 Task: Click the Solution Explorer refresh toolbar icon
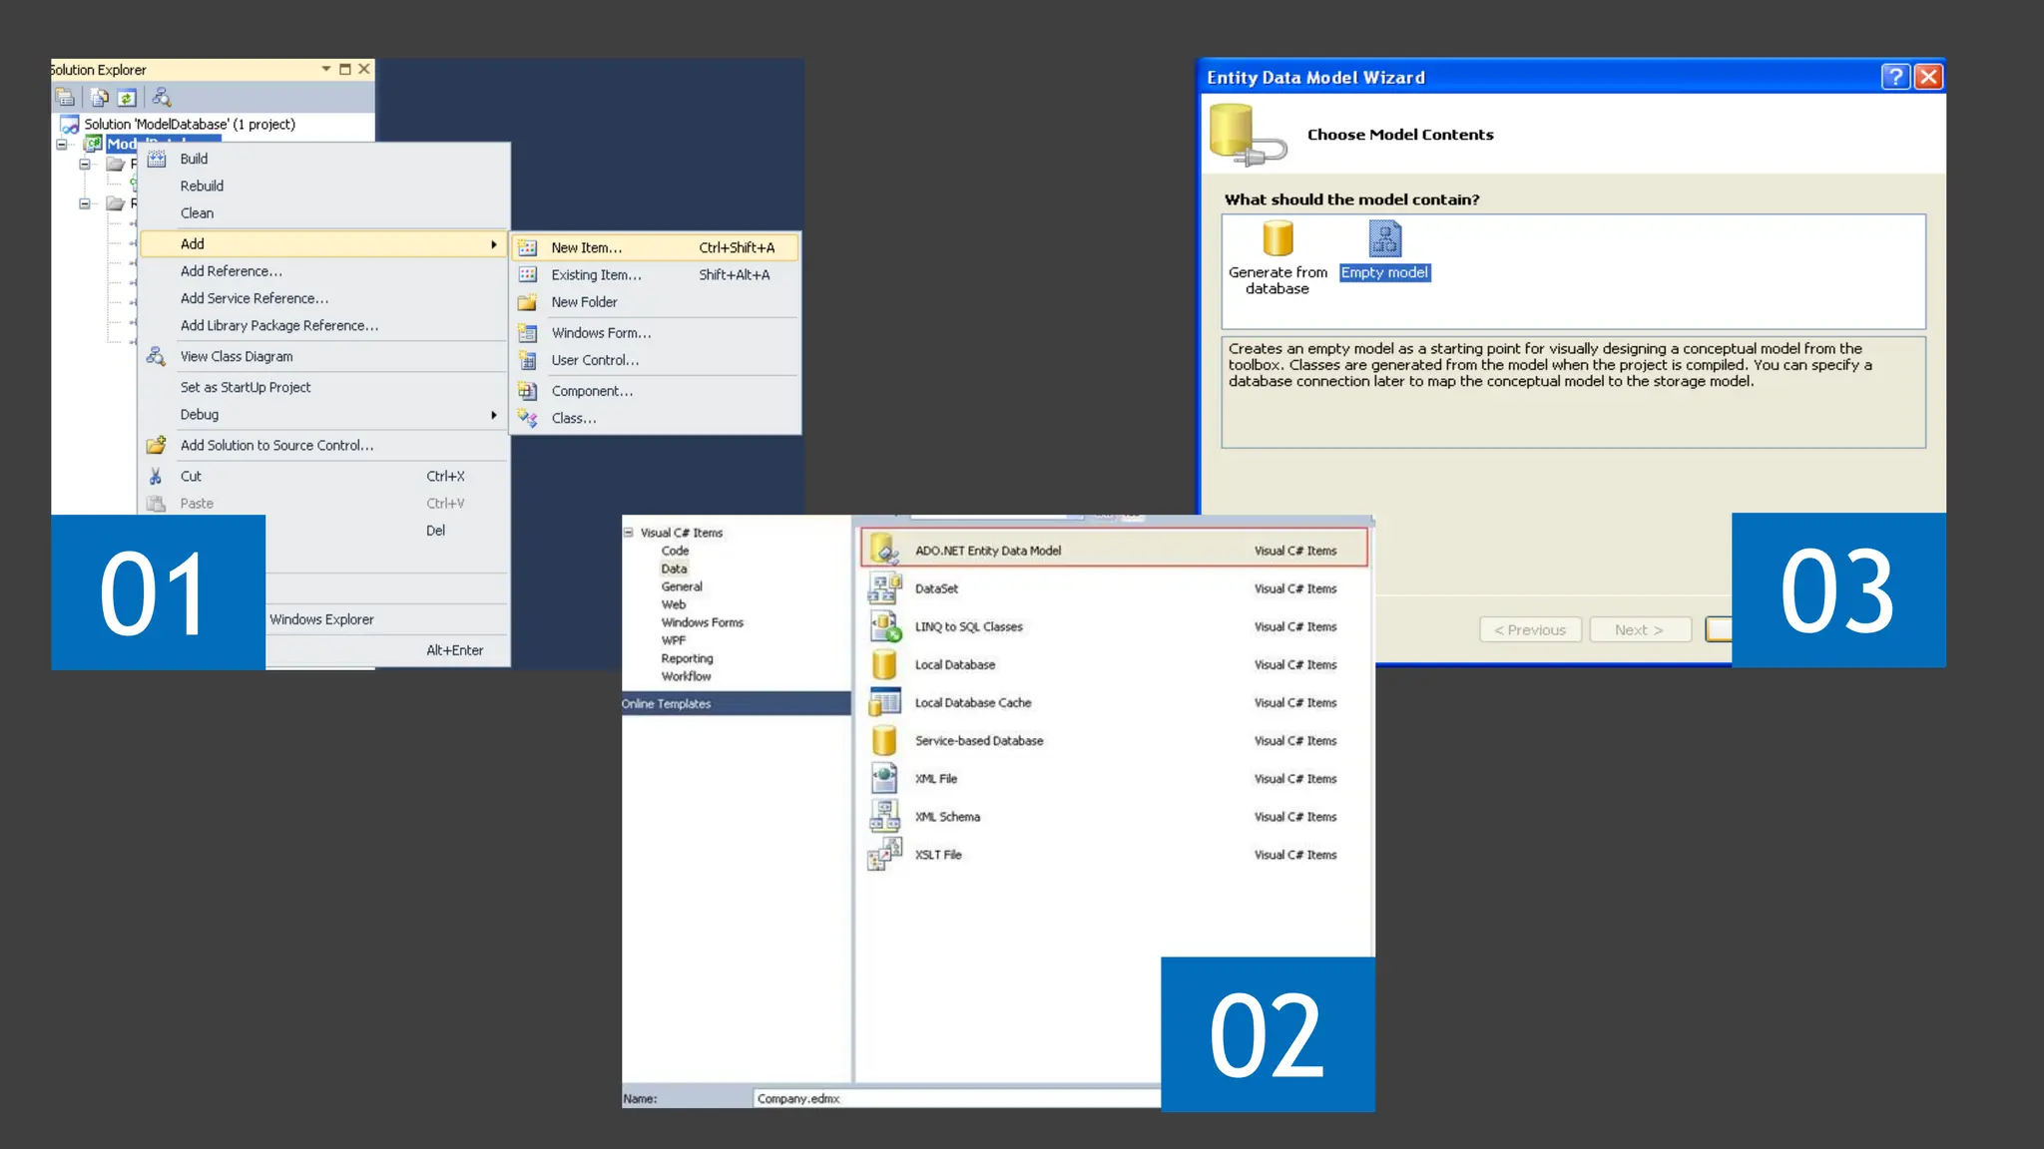pyautogui.click(x=127, y=98)
